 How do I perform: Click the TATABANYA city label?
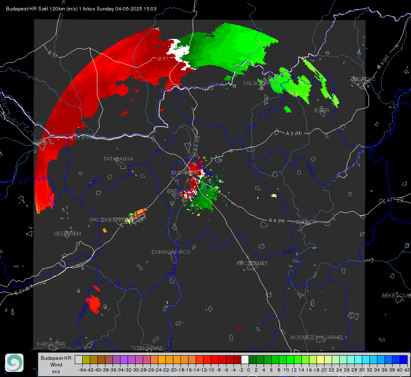coord(118,159)
